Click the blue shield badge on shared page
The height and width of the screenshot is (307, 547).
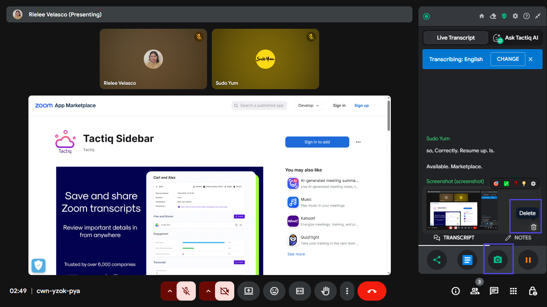38,265
